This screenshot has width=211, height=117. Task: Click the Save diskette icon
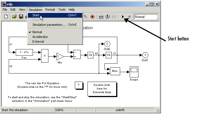21,17
